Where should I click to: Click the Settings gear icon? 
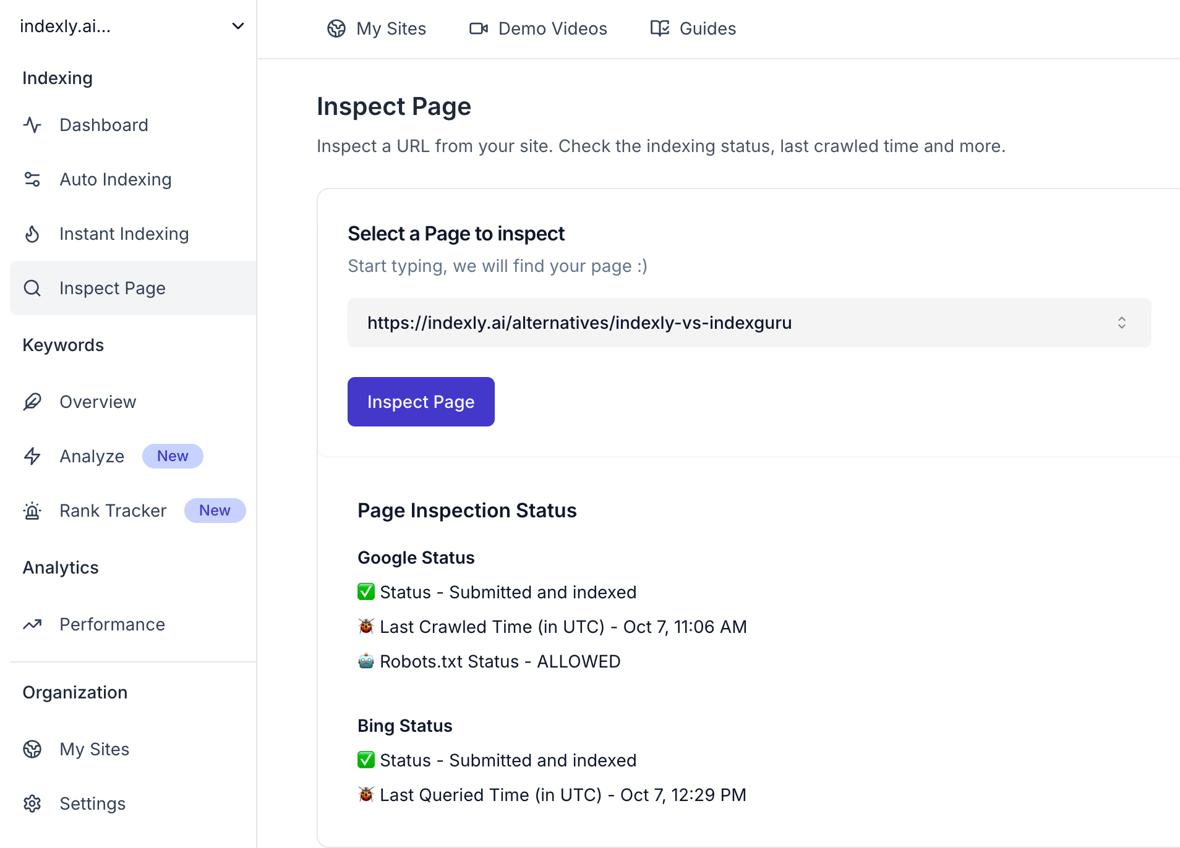pyautogui.click(x=32, y=803)
